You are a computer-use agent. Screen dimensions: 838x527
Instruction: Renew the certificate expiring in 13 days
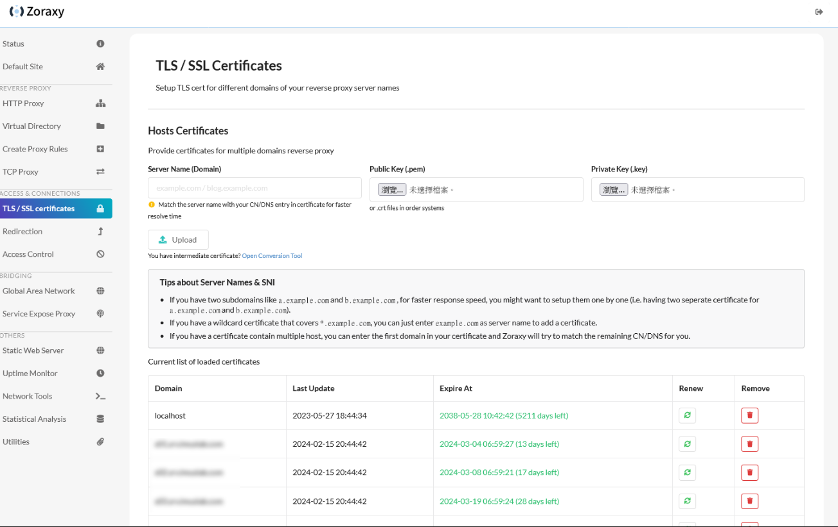click(x=687, y=444)
